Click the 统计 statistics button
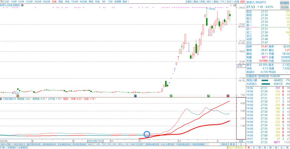 pos(209,2)
